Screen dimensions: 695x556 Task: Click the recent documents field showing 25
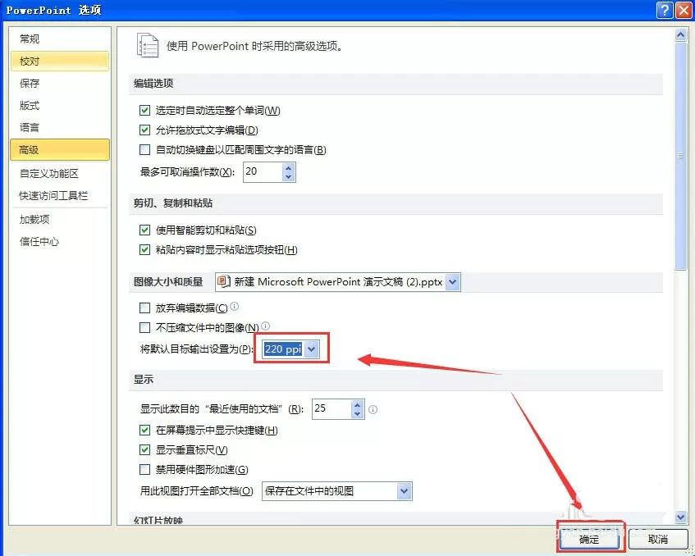point(331,409)
